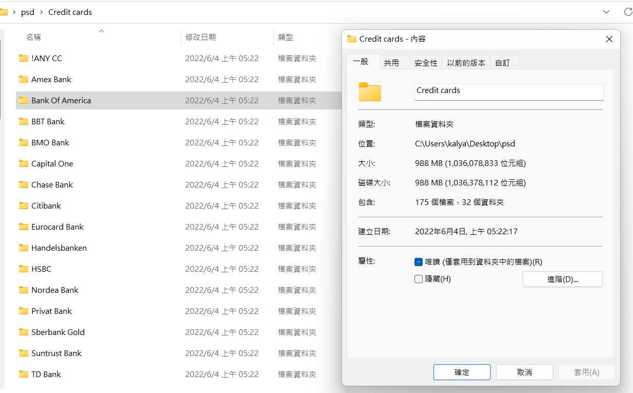This screenshot has width=633, height=393.
Task: Select the Handelsbanken folder name
Action: [x=59, y=248]
